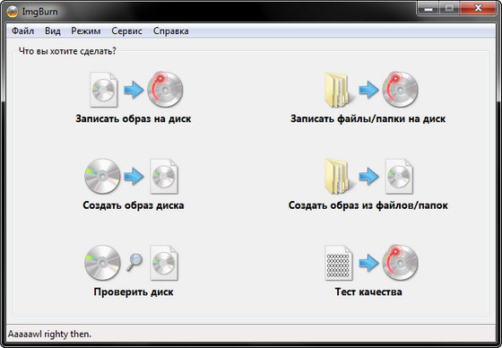Select Записать образ на диск
The width and height of the screenshot is (502, 348).
click(x=134, y=119)
